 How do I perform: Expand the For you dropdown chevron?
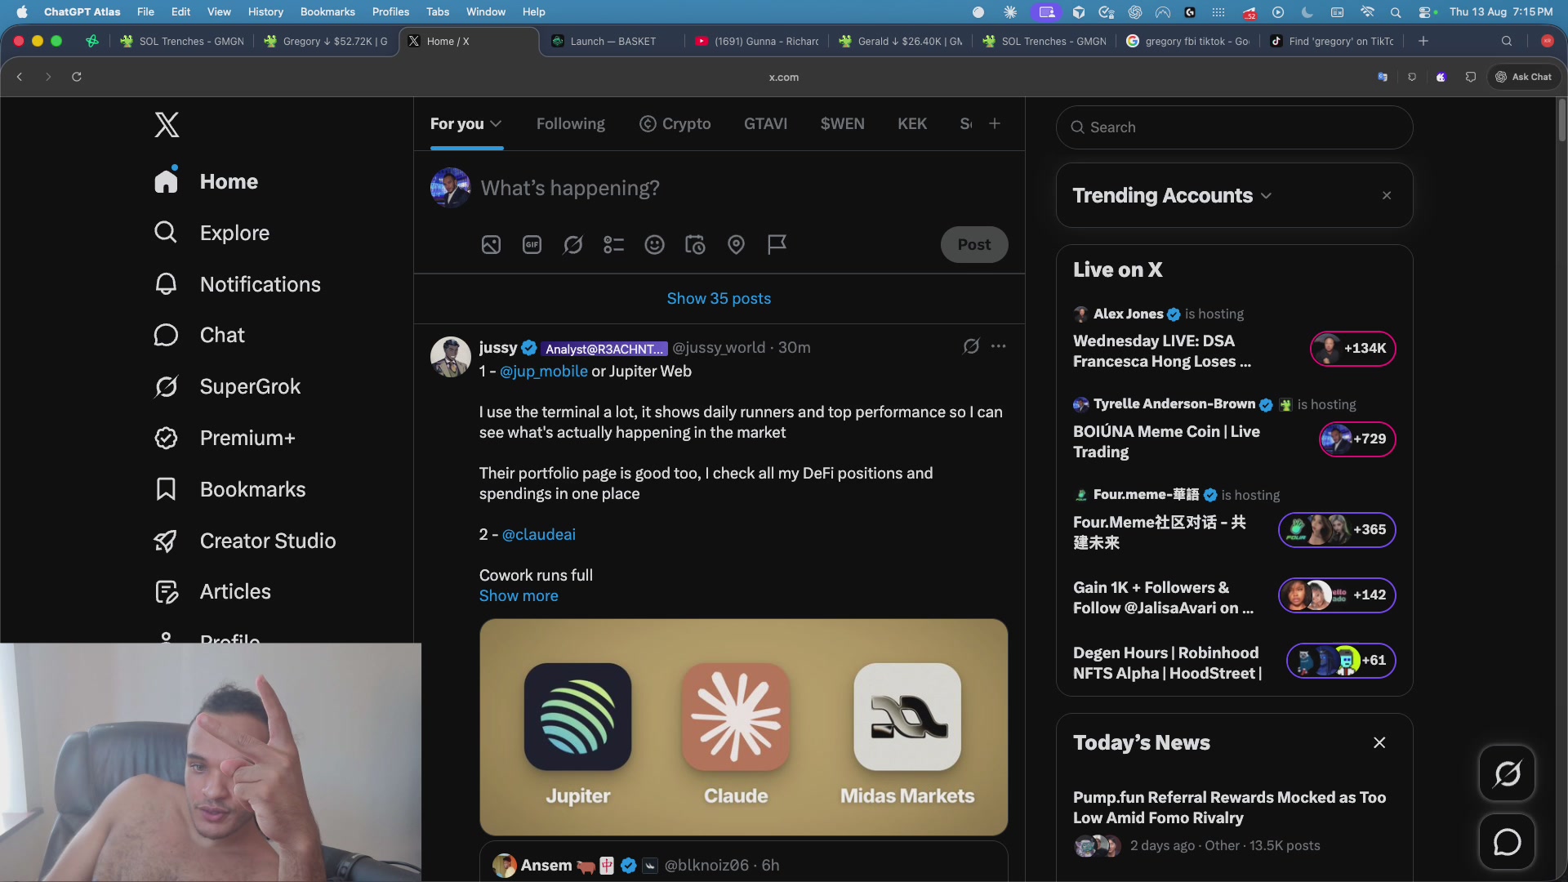(x=496, y=123)
